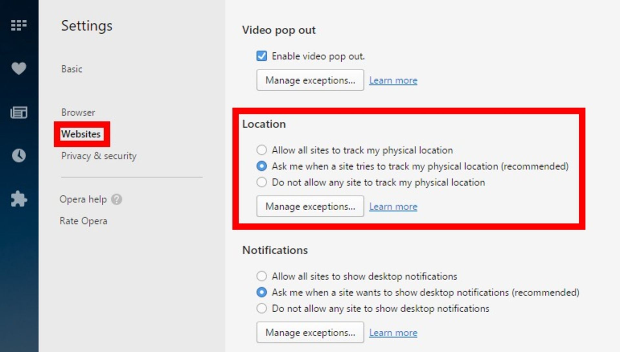Uncheck Enable video pop out checkbox

click(x=262, y=56)
